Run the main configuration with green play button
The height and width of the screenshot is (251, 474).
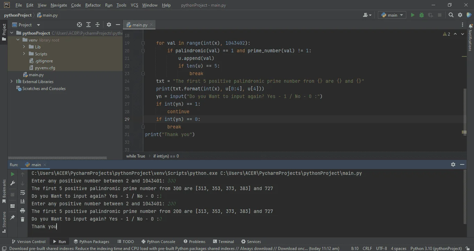[x=413, y=15]
